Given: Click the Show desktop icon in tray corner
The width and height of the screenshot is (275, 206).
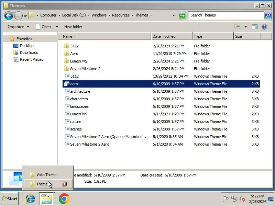Looking at the screenshot, I should [x=271, y=199].
